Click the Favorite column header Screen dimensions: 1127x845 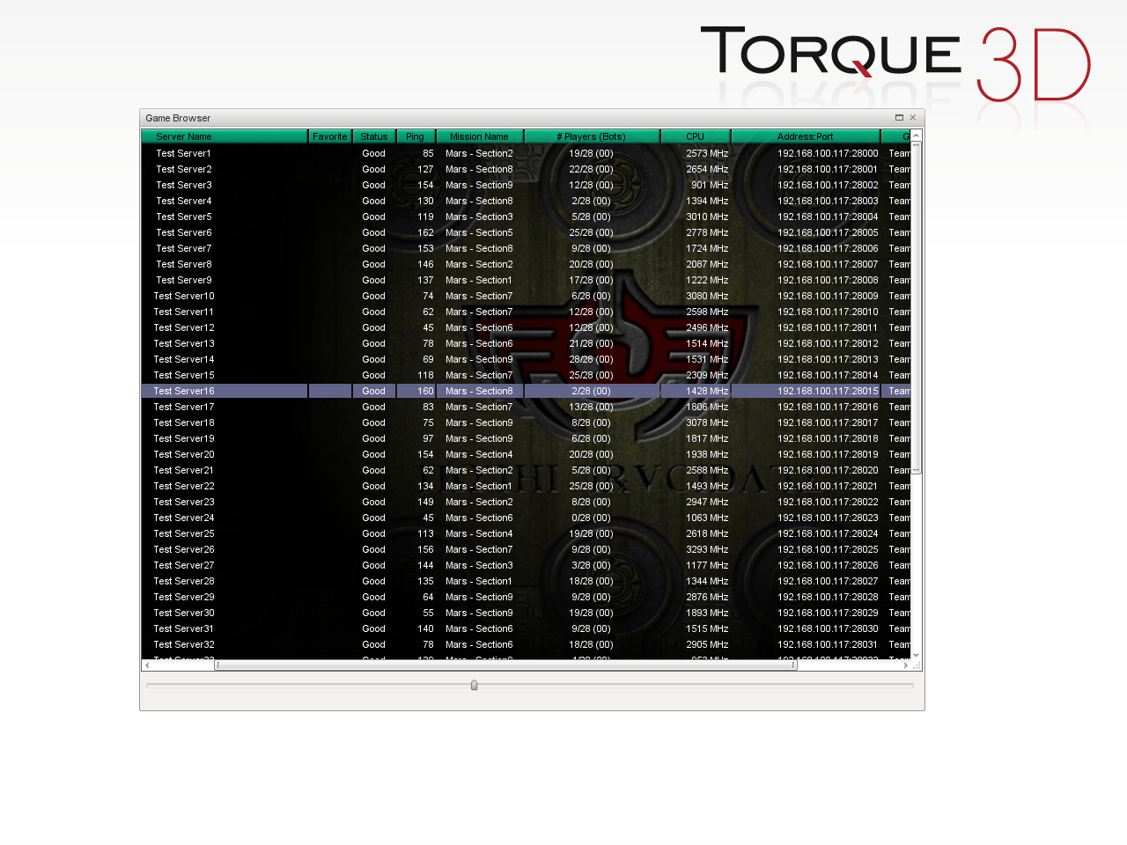coord(330,136)
